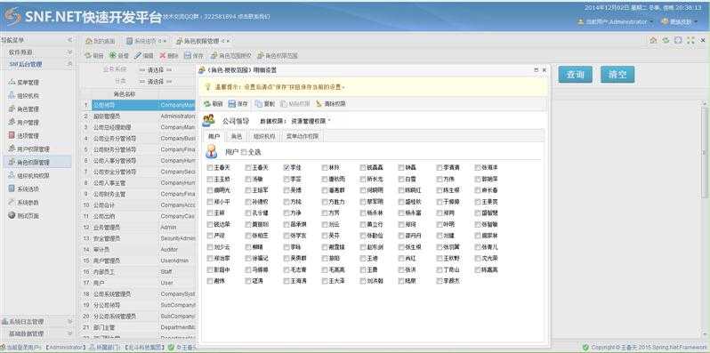Viewport: 710px width, 353px height.
Task: Click 清除权限 in the dialog toolbar
Action: tap(331, 104)
